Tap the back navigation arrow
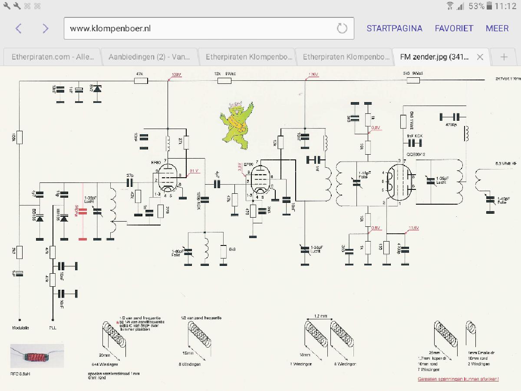This screenshot has height=391, width=521. (18, 29)
